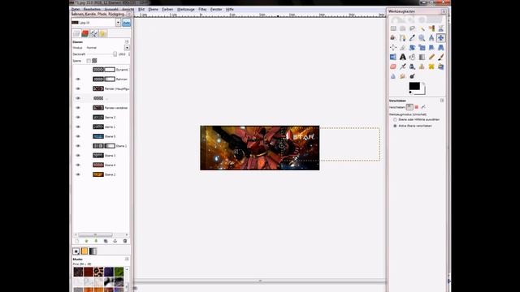Select the Blend gradient tool
520x292 pixels.
pyautogui.click(x=422, y=58)
